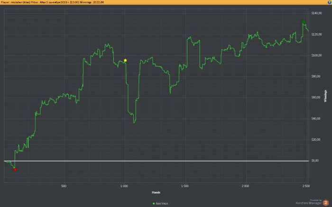Click the $140,00 axis value
Image resolution: width=332 pixels, height=207 pixels.
(316, 13)
